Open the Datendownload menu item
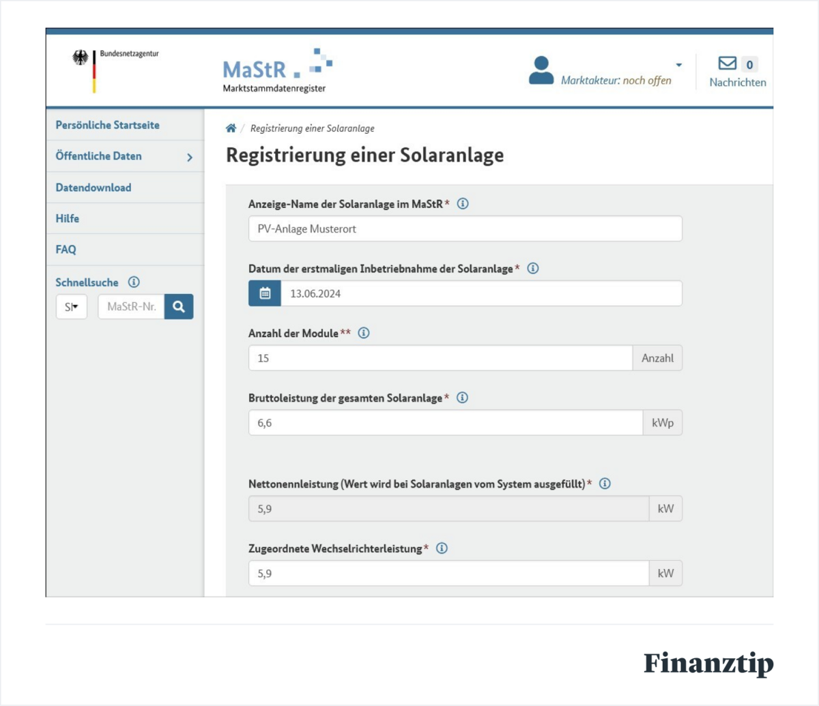 94,188
